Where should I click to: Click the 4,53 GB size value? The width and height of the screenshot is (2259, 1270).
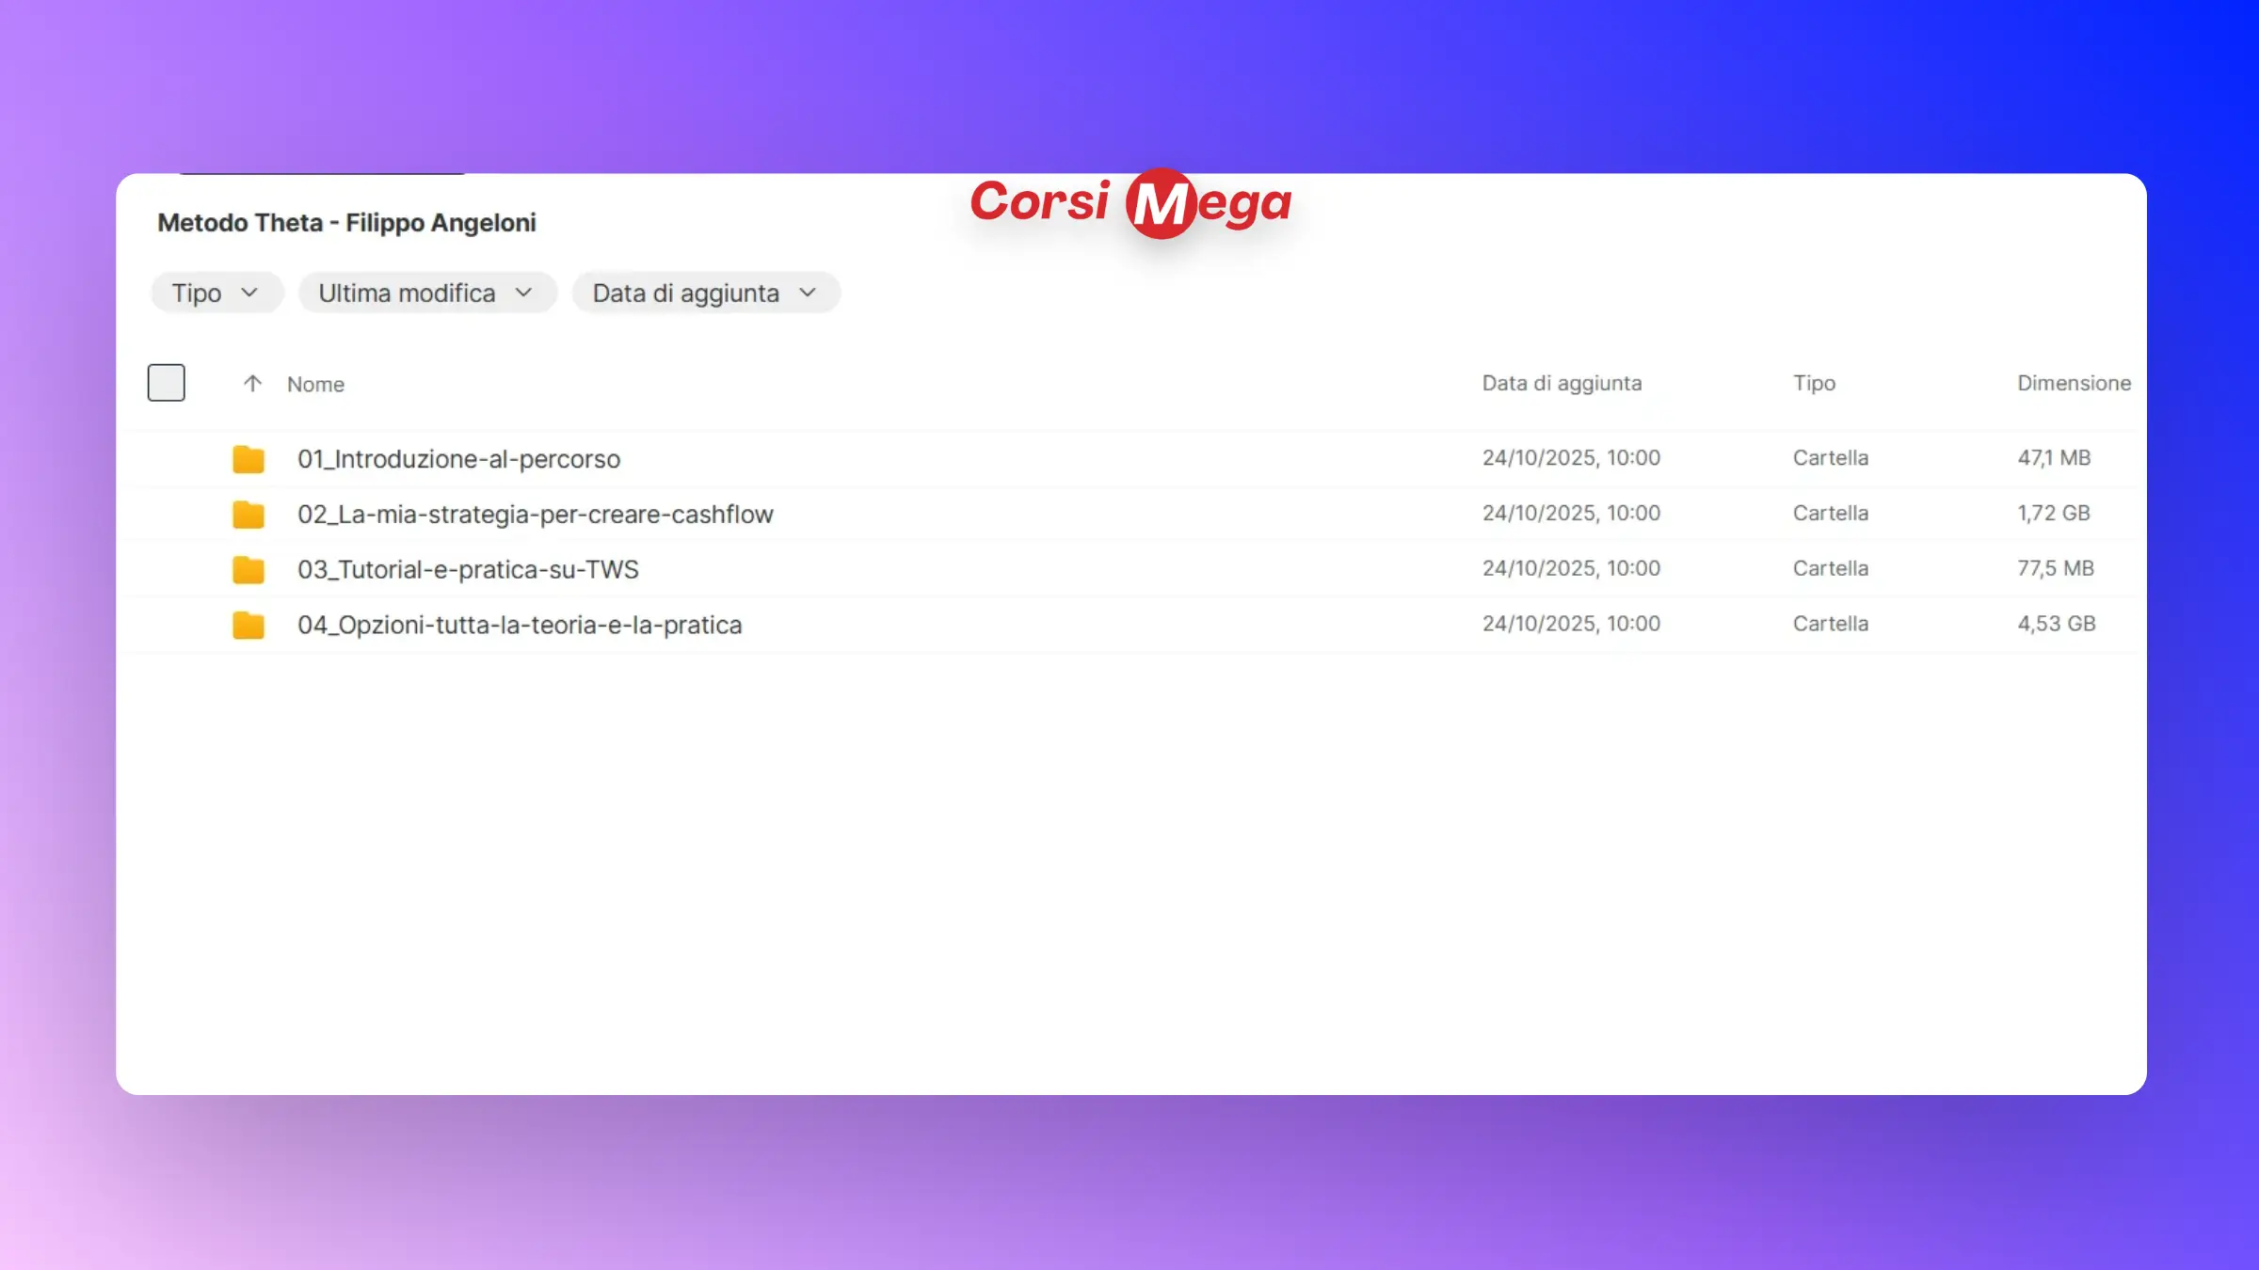(x=2056, y=624)
